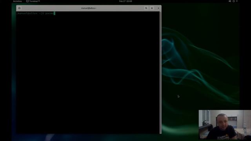This screenshot has width=251, height=141.
Task: Click the terminal search icon
Action: point(146,8)
